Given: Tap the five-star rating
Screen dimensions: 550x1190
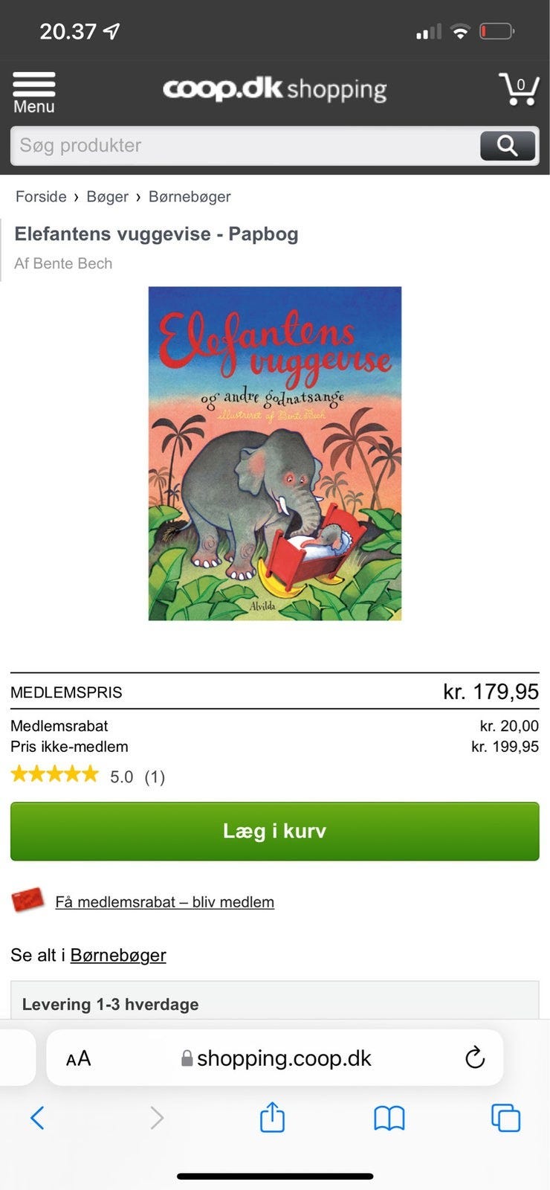Looking at the screenshot, I should [54, 775].
